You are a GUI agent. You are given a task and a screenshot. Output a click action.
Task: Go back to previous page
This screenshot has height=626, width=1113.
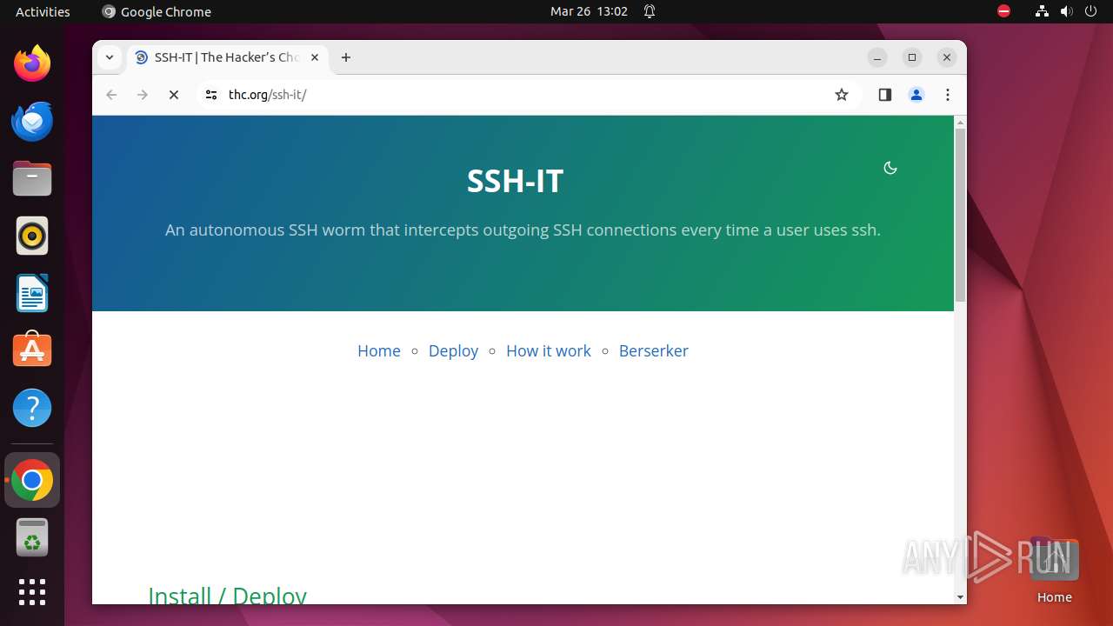(111, 95)
